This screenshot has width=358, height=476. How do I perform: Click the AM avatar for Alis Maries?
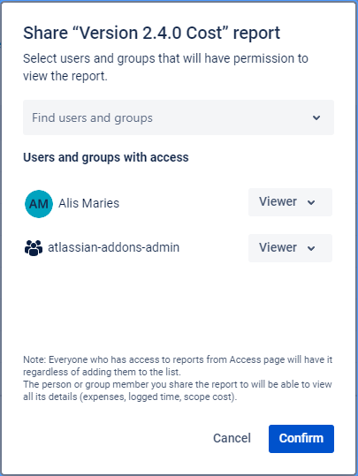tap(39, 204)
